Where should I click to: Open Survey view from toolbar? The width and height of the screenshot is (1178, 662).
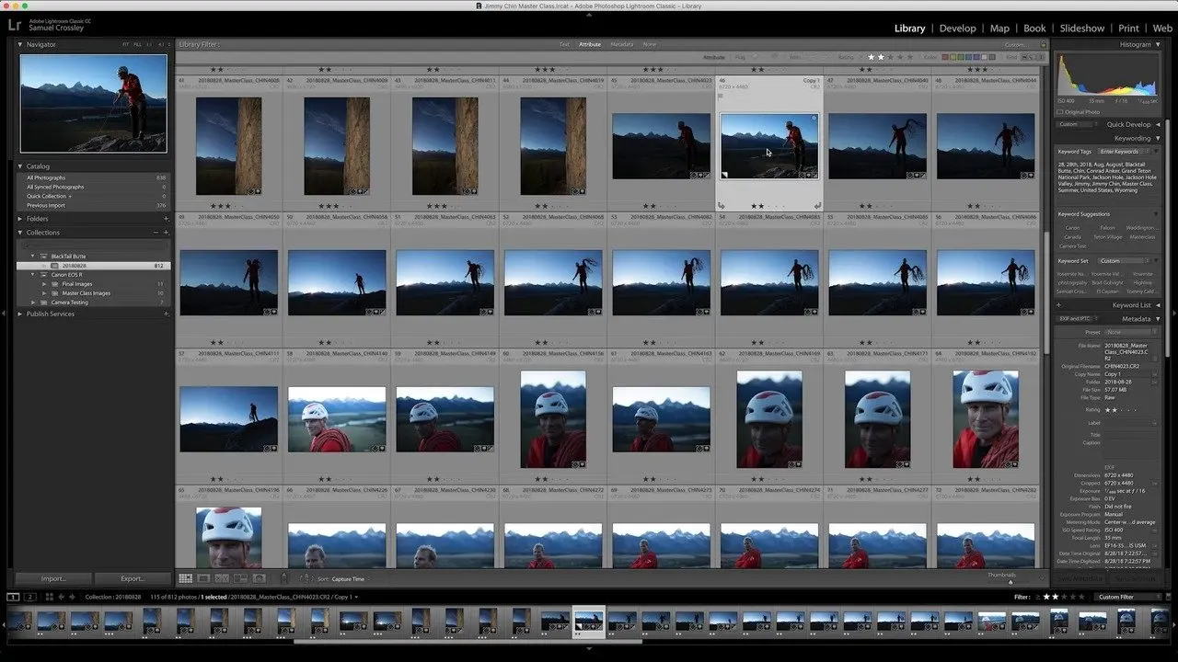tap(240, 578)
